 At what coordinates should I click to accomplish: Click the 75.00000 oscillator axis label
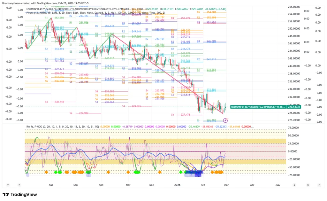pos(293,128)
